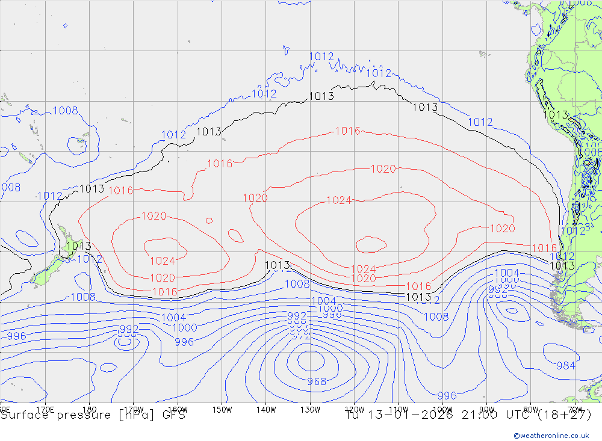Select the 160W longitude axis label
The image size is (602, 441).
pos(178,410)
